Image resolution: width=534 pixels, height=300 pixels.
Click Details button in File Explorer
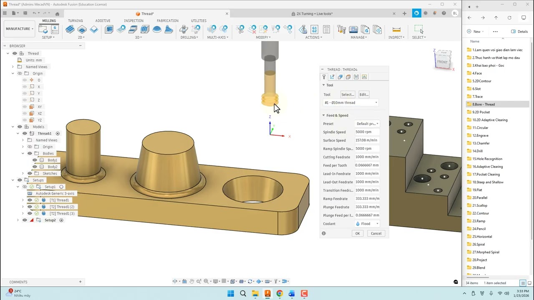(x=520, y=32)
